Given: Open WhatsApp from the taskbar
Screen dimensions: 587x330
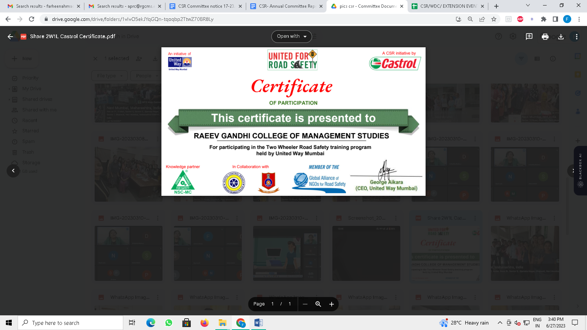Looking at the screenshot, I should (169, 323).
